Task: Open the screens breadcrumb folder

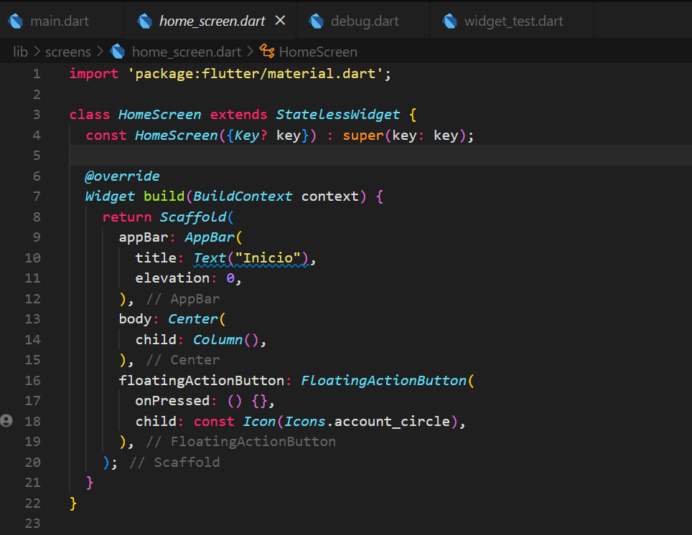Action: [68, 52]
